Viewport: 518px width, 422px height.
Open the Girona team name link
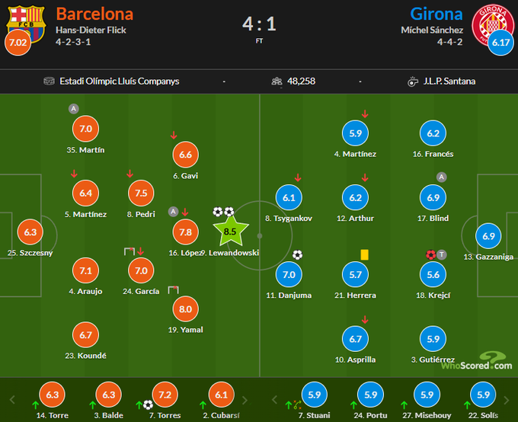click(436, 14)
